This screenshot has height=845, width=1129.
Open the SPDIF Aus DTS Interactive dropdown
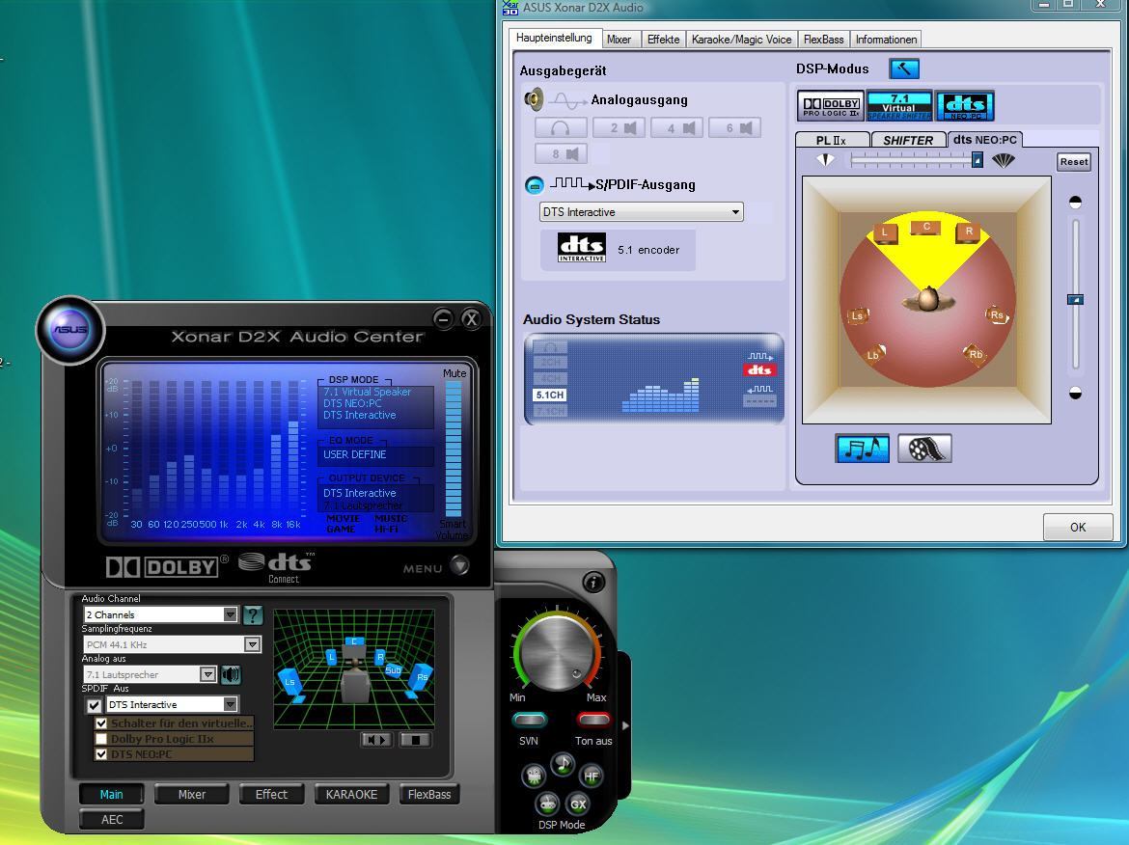pos(173,704)
